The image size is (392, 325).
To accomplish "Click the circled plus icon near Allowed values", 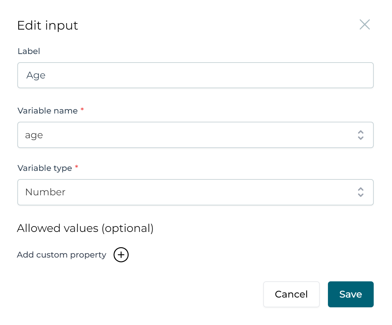I will click(x=121, y=255).
